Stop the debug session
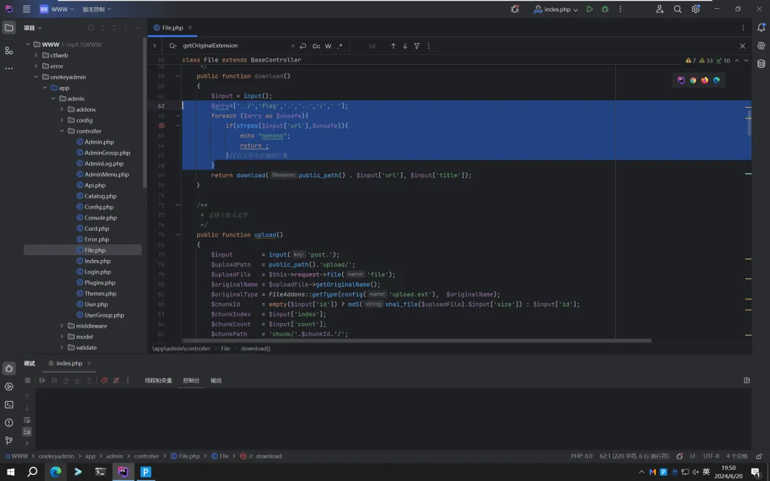 pyautogui.click(x=27, y=380)
